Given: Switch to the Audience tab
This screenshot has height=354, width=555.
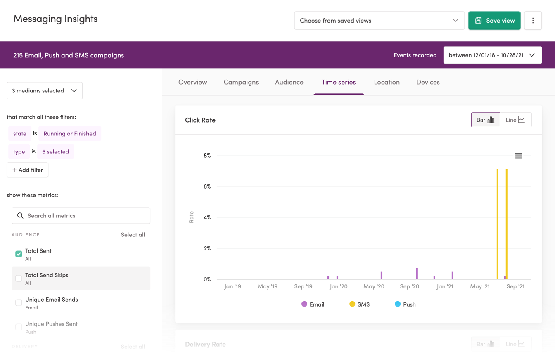Looking at the screenshot, I should pyautogui.click(x=289, y=82).
